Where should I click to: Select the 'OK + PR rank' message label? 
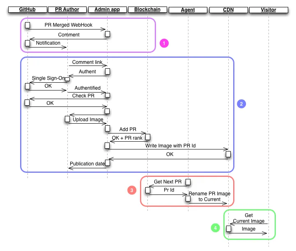127,138
